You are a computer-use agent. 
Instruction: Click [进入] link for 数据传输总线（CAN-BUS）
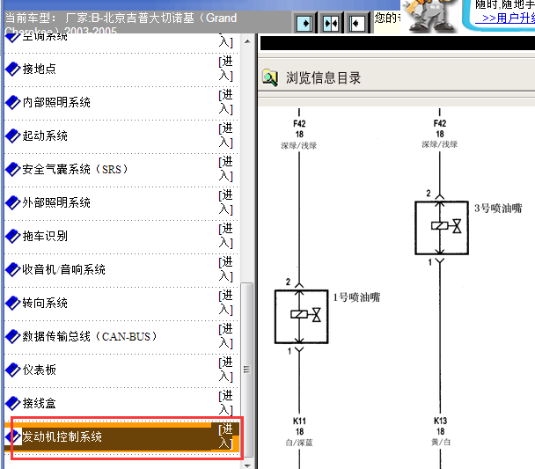tap(226, 336)
